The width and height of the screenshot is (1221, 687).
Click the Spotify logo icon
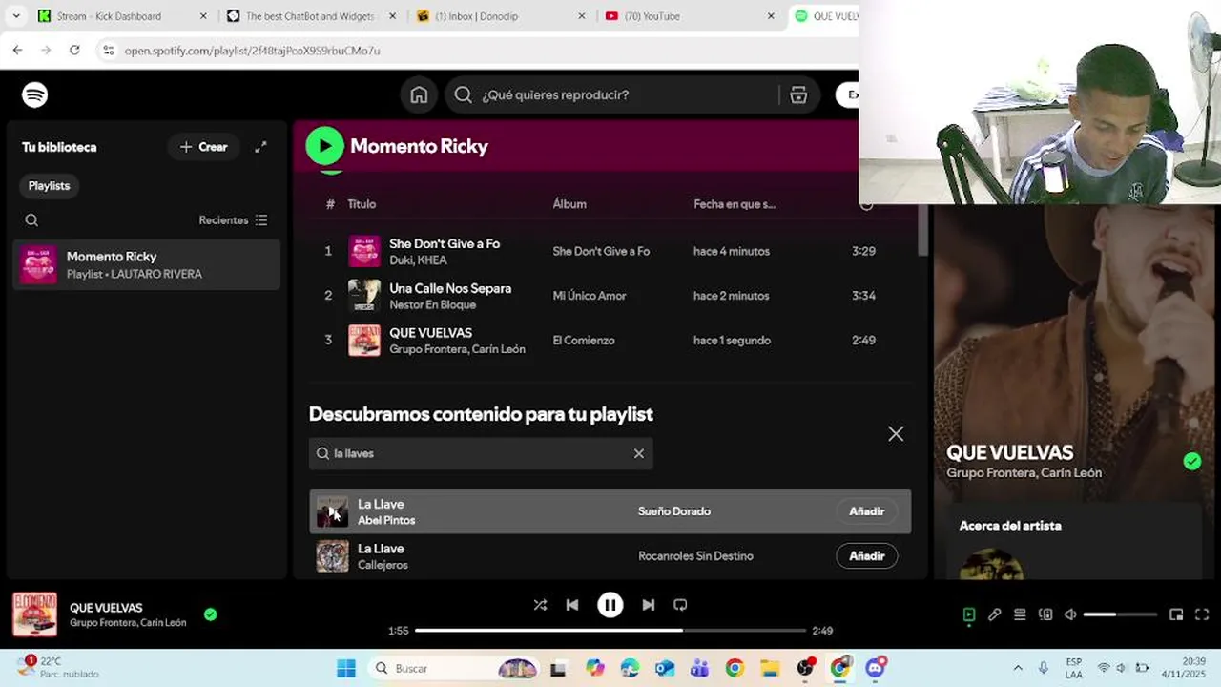35,94
